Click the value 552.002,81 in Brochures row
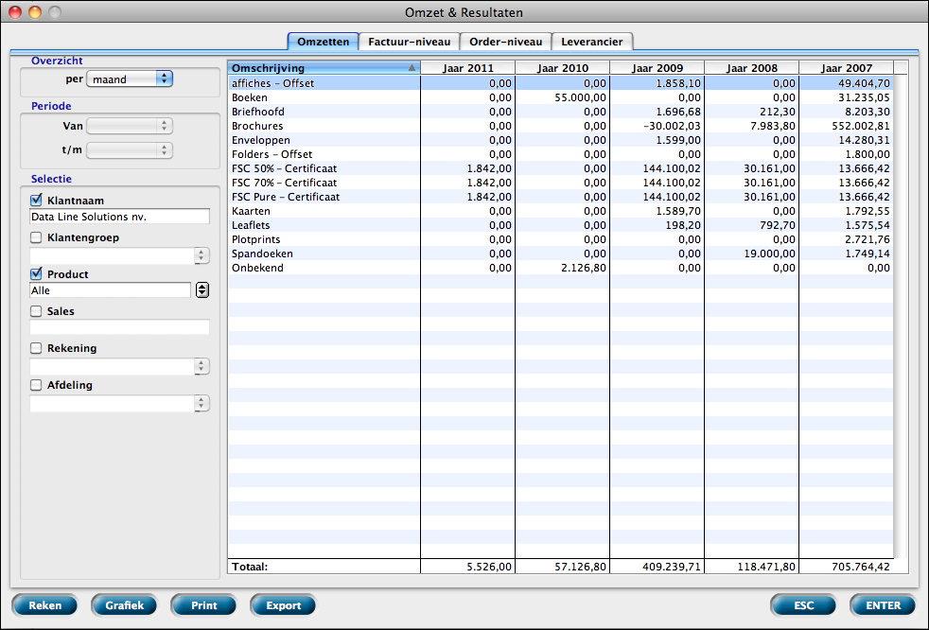 (860, 126)
